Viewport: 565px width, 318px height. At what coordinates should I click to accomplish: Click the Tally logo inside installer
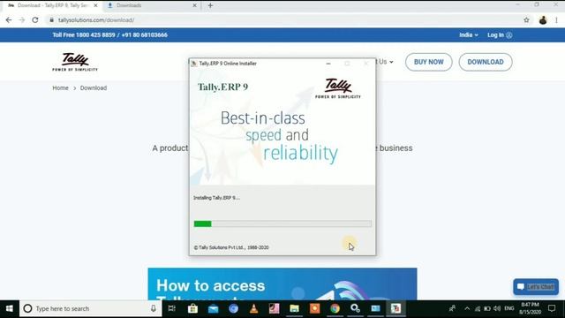(x=337, y=88)
